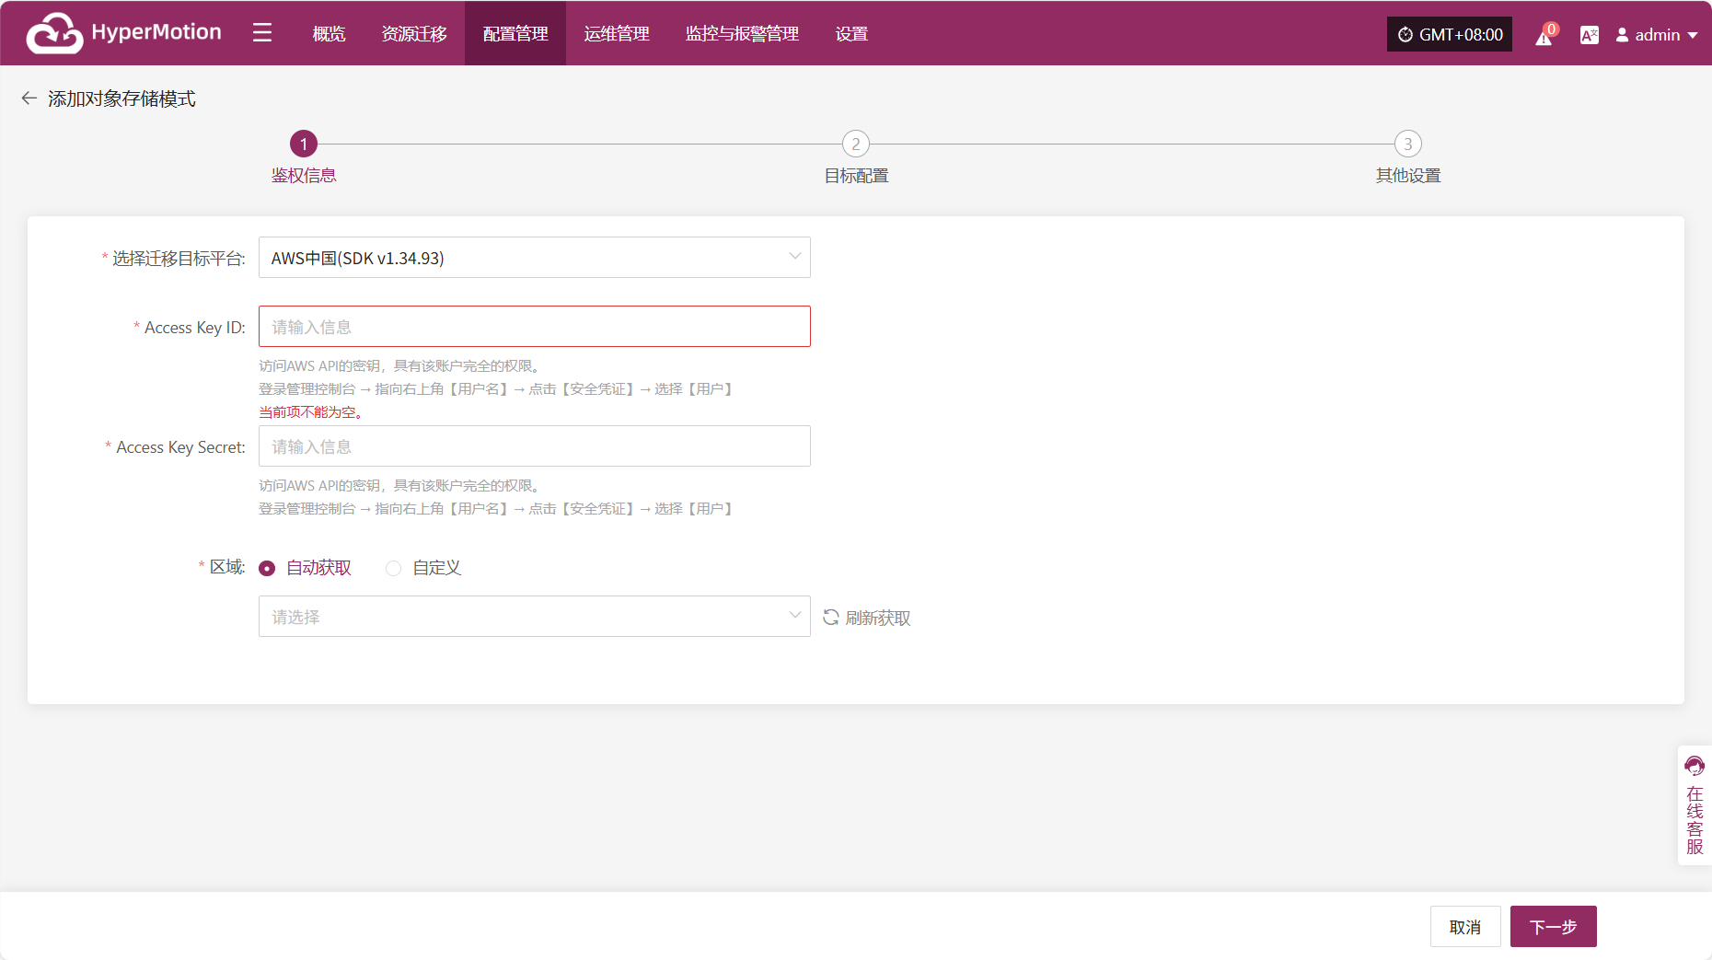Expand the admin user menu

1657,35
